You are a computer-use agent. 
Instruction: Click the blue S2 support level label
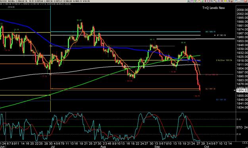(x=221, y=100)
